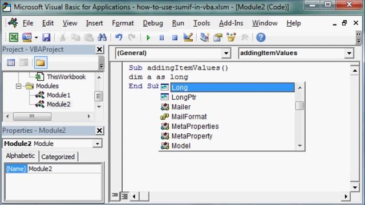Click the Module2 name value field

(64, 169)
